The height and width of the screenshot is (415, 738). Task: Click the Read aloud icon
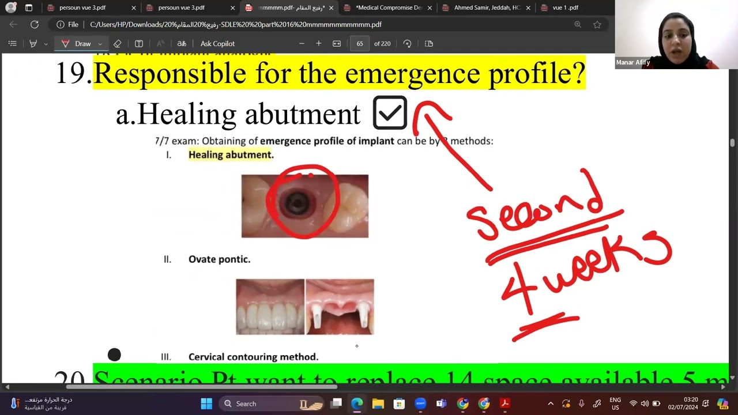[x=160, y=43]
